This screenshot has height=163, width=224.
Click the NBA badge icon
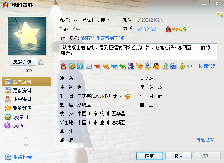coord(131,66)
